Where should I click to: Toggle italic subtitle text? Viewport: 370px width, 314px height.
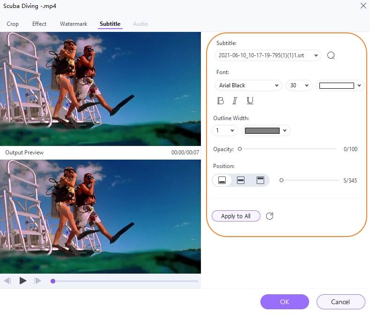pyautogui.click(x=235, y=100)
